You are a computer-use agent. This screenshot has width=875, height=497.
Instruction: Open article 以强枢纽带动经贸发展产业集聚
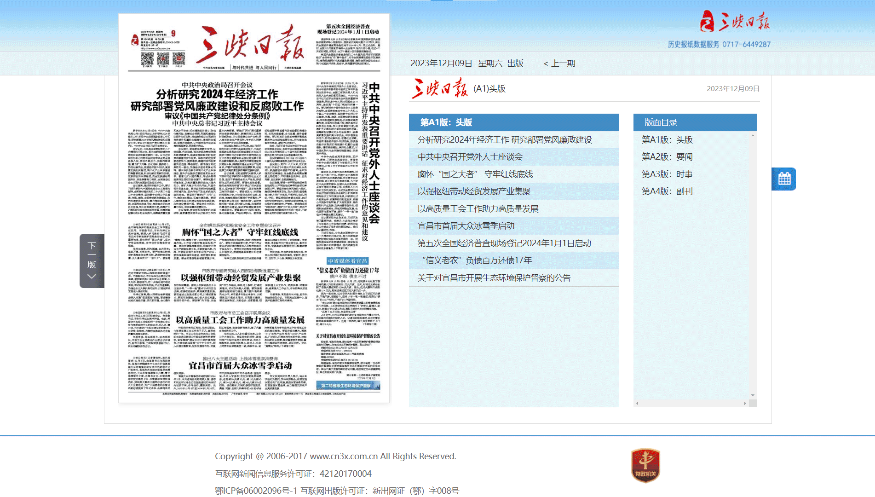[x=474, y=191]
